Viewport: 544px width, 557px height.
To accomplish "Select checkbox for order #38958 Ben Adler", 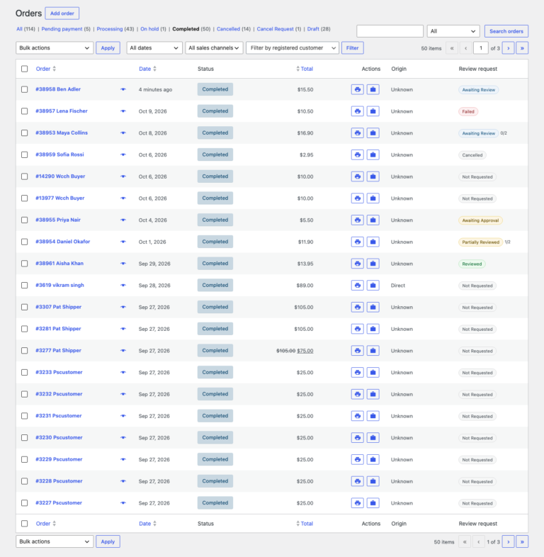I will click(25, 89).
